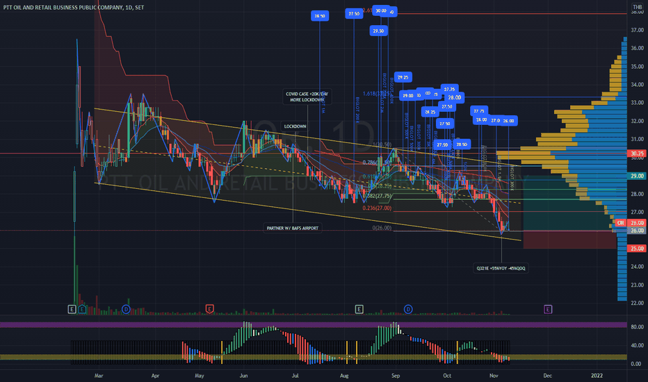648x382 pixels.
Task: Select the blue 29.00 callout label
Action: tap(408, 96)
